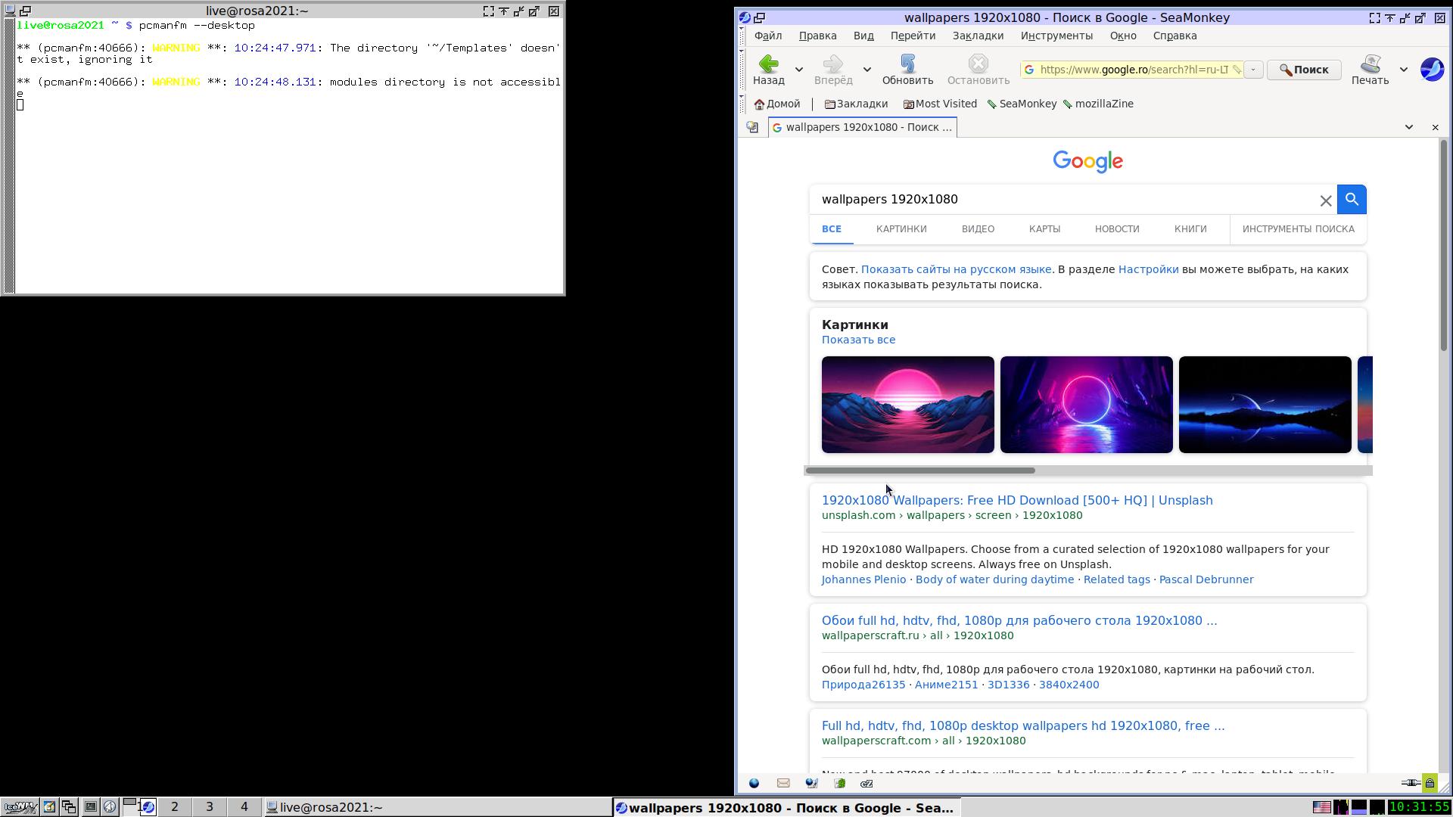The image size is (1453, 817).
Task: Click the blue Google search magnifier button
Action: click(1352, 200)
